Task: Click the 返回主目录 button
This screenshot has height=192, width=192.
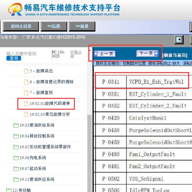Action: point(21,26)
